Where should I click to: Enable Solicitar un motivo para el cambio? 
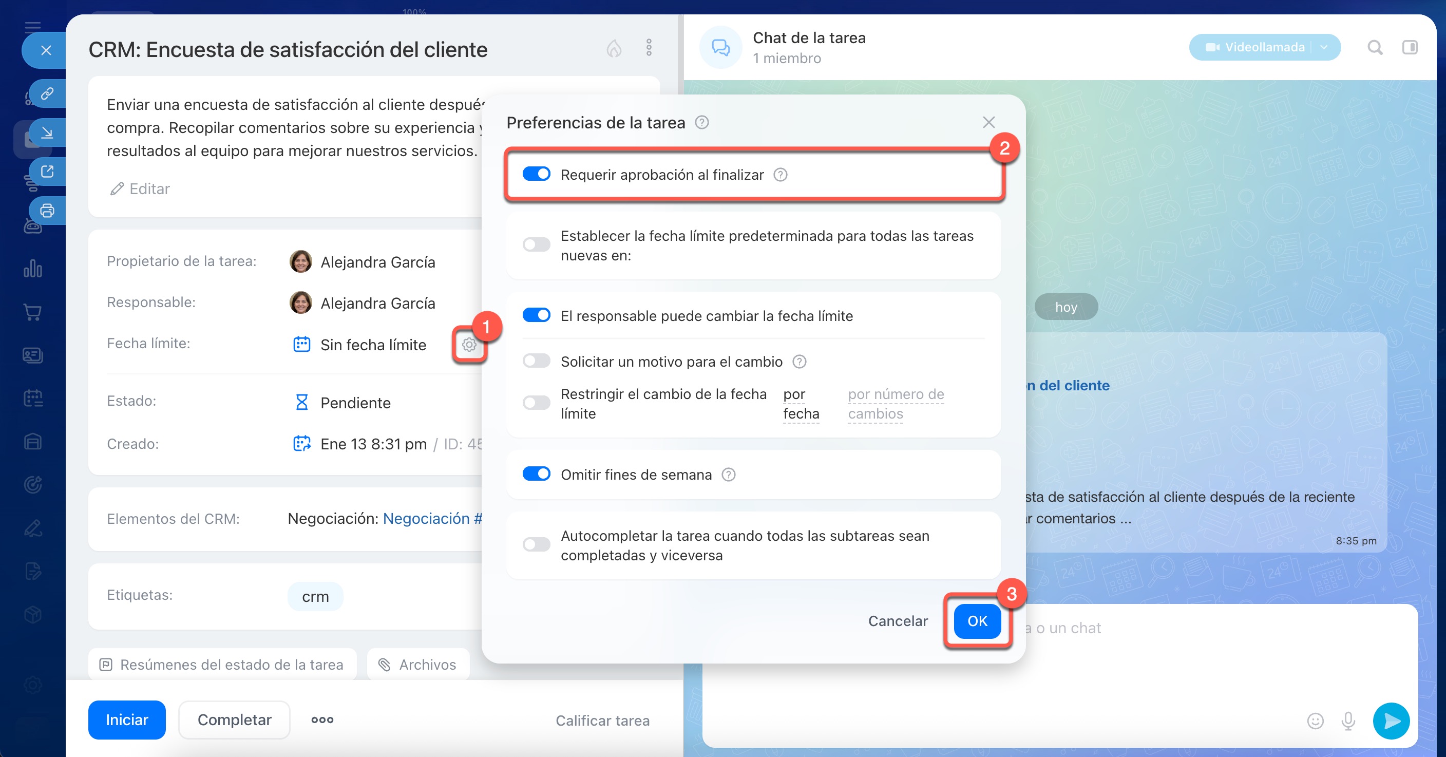pyautogui.click(x=536, y=361)
